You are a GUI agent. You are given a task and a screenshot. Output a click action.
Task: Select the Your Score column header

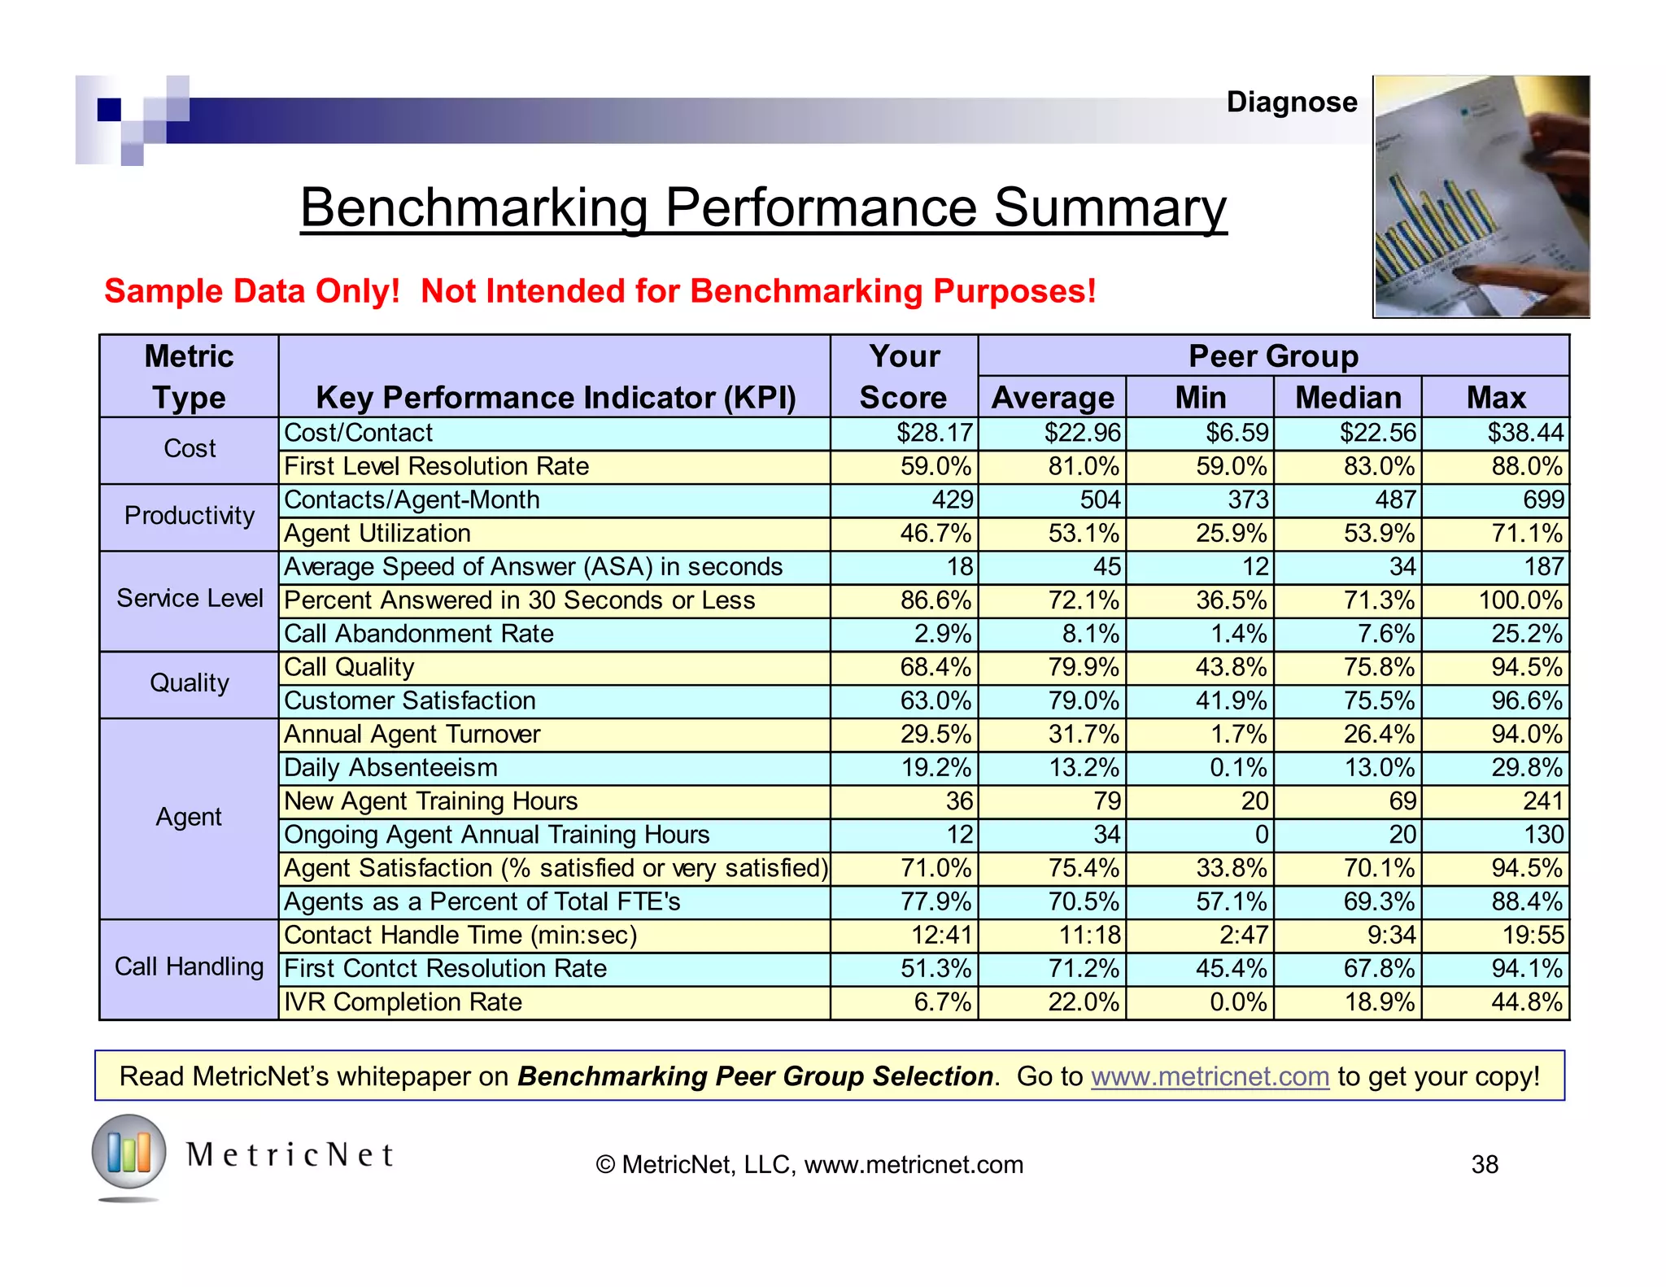904,377
